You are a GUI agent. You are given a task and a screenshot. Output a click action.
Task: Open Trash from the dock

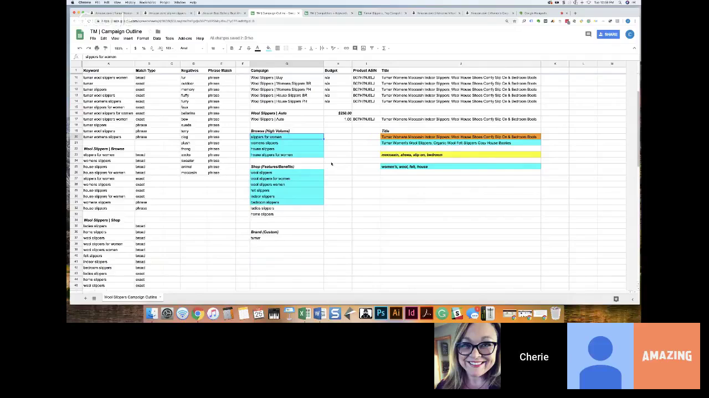[556, 314]
